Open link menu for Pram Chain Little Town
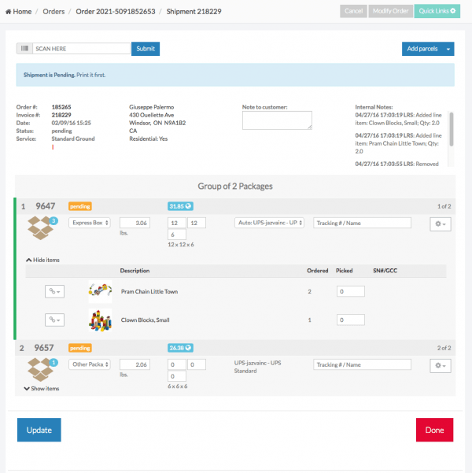This screenshot has height=473, width=472. (54, 291)
